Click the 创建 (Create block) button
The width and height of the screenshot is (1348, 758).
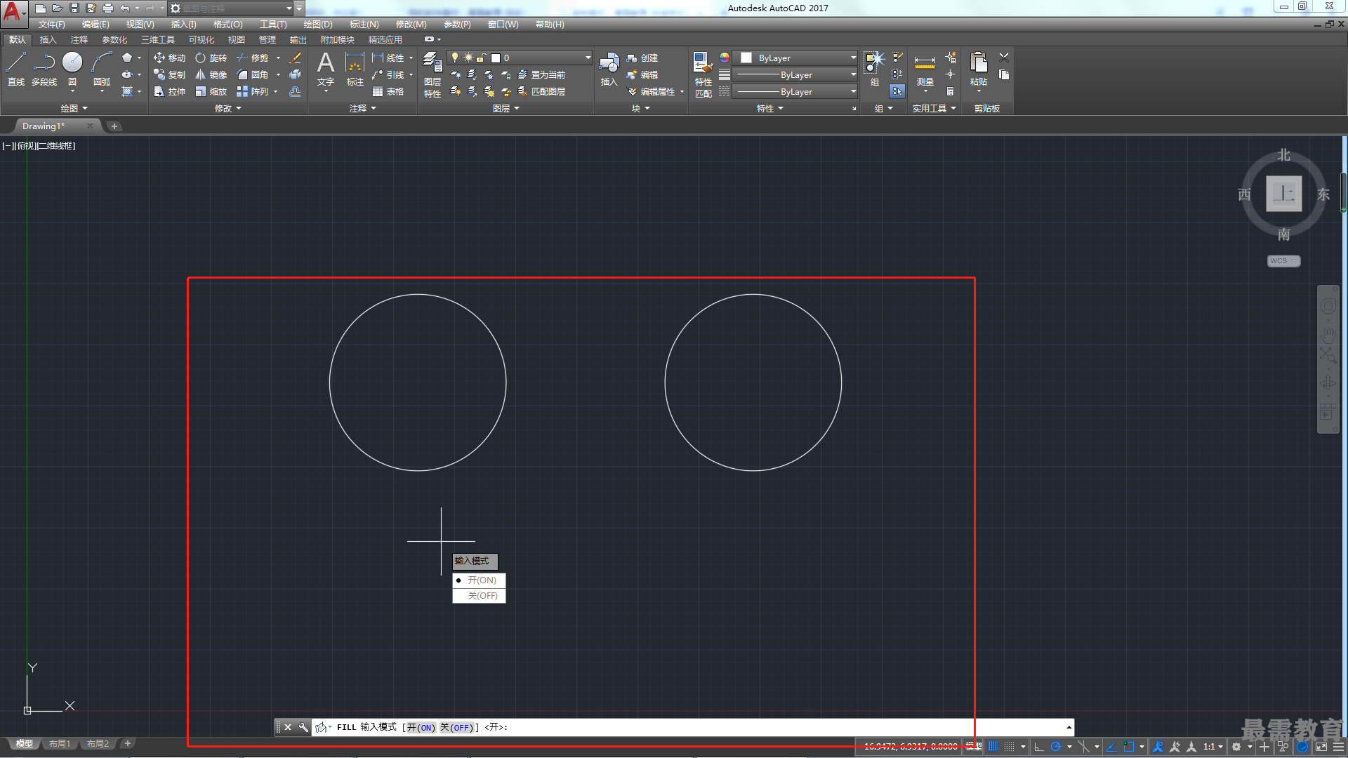[642, 58]
